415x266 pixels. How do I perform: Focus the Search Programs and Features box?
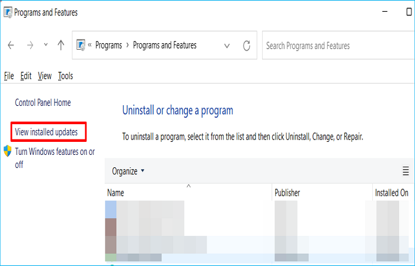click(x=338, y=46)
